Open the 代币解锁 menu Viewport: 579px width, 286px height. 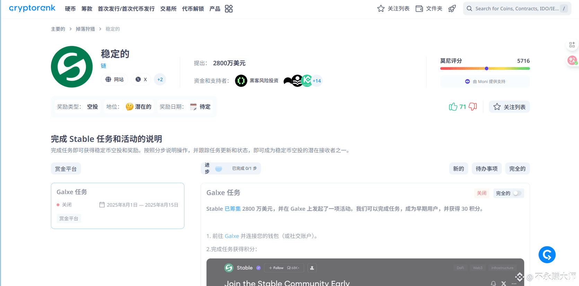tap(193, 9)
